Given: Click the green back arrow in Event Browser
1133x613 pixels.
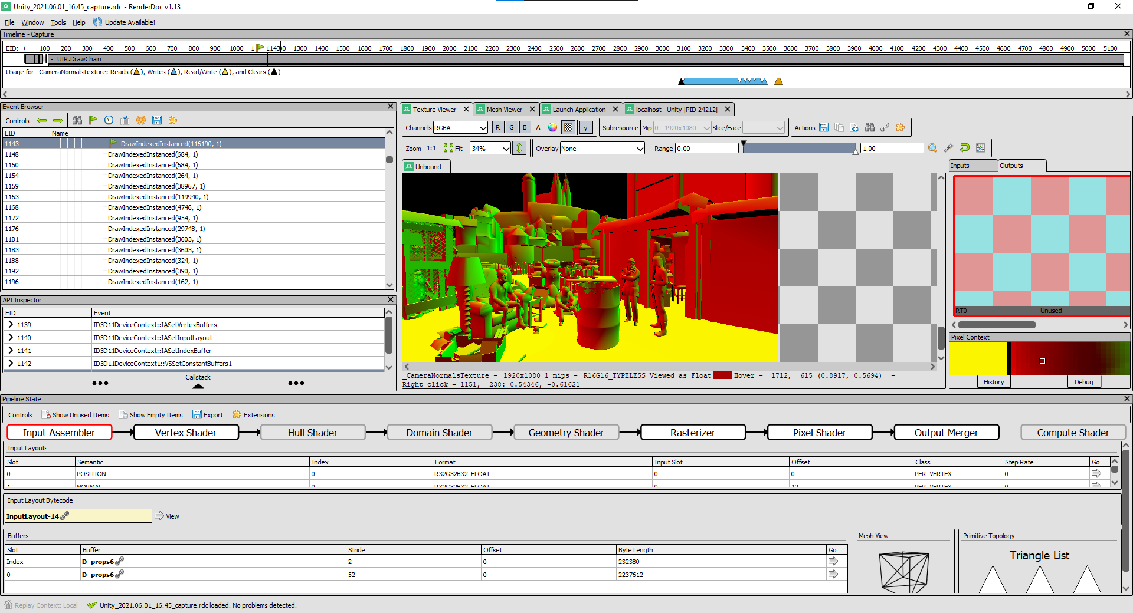Looking at the screenshot, I should [42, 120].
